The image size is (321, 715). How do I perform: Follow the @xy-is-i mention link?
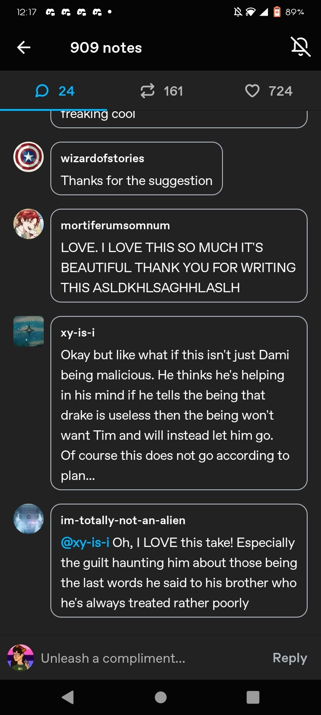[85, 543]
